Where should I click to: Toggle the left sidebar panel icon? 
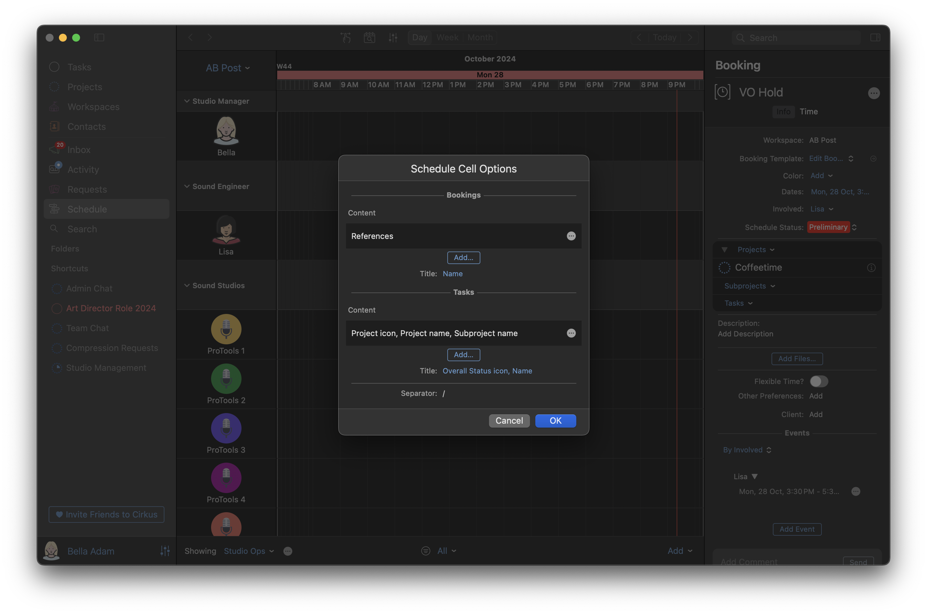pos(99,38)
